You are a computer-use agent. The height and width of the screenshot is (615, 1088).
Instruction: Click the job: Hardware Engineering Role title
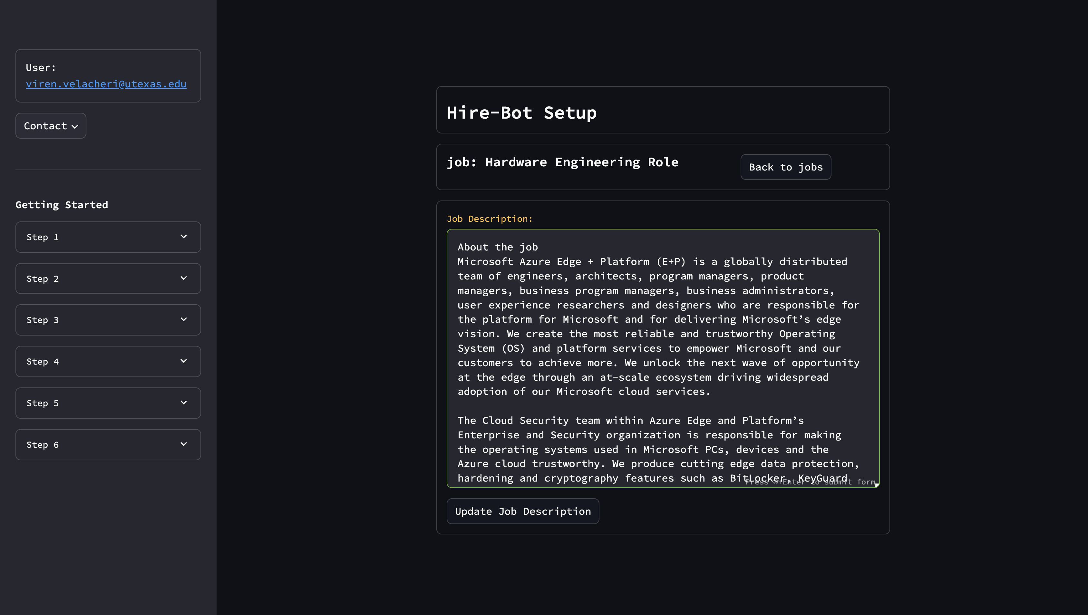tap(563, 162)
